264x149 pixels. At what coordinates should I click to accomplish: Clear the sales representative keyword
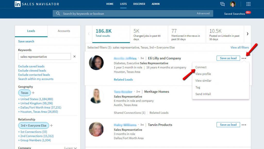(x=75, y=56)
